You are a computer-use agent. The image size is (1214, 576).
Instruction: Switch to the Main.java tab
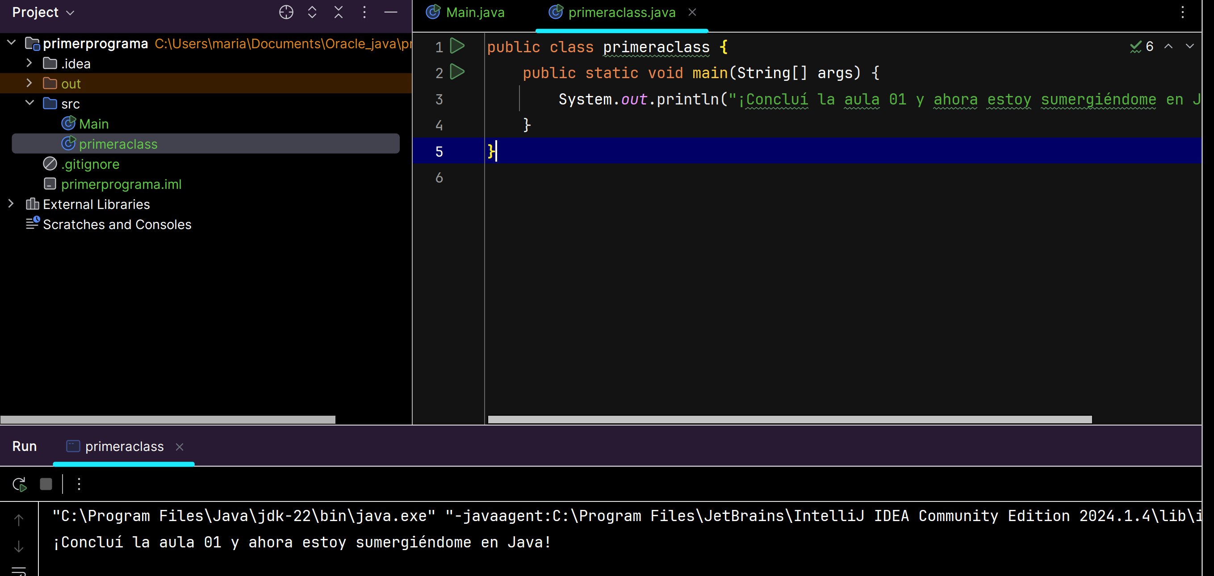pos(465,12)
